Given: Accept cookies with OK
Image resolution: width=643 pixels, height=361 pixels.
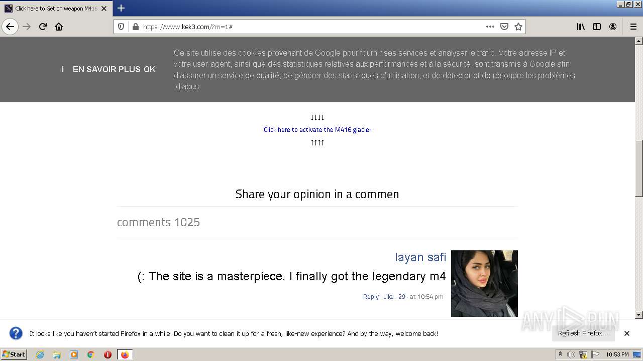Looking at the screenshot, I should point(150,69).
